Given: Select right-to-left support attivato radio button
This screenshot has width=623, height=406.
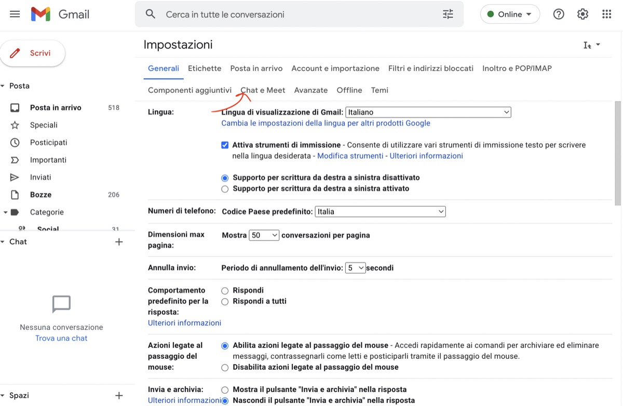Looking at the screenshot, I should tap(225, 189).
